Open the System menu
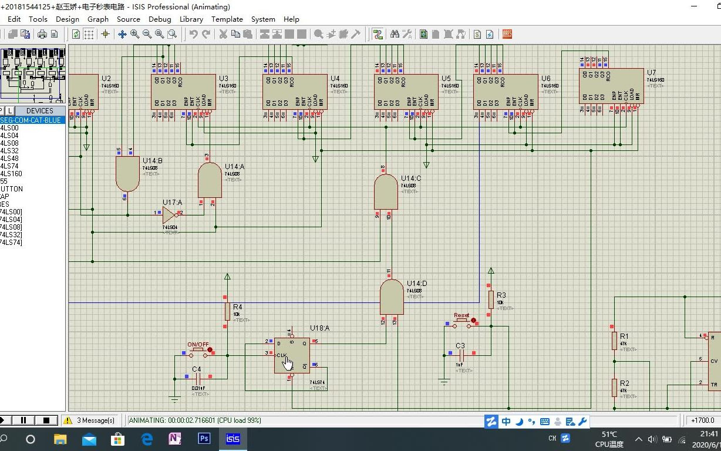 tap(263, 19)
